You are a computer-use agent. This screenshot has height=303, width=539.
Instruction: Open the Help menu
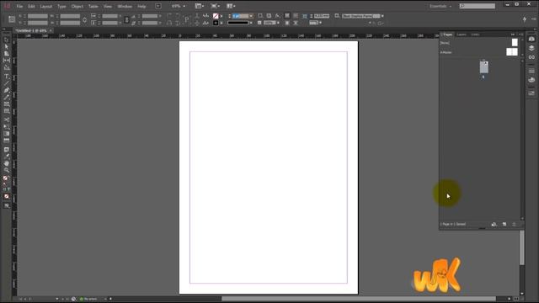click(141, 6)
